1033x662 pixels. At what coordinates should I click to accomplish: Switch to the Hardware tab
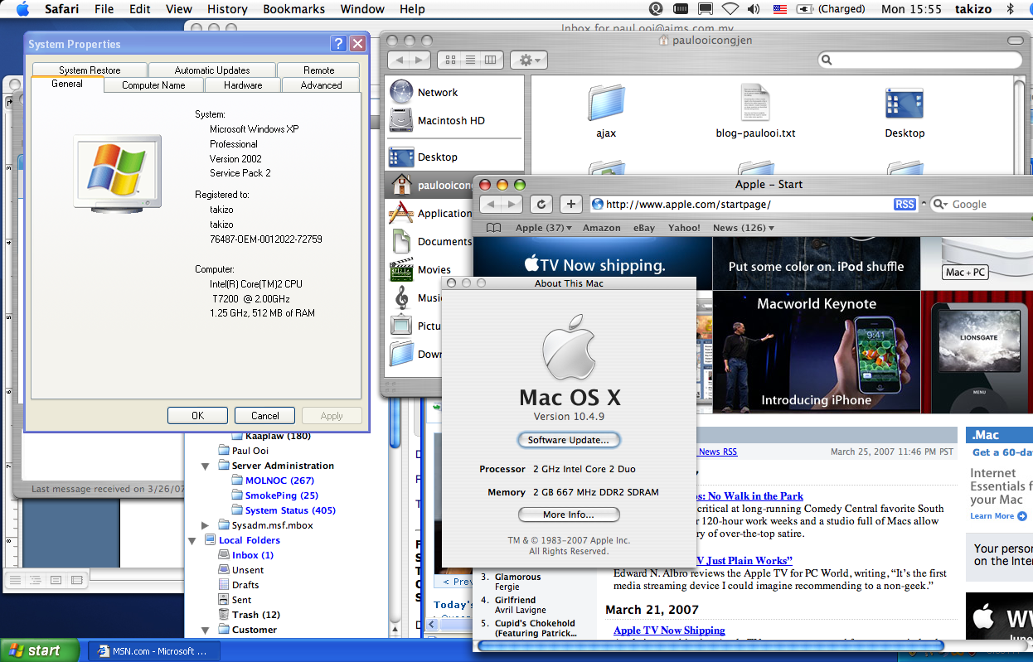coord(243,85)
